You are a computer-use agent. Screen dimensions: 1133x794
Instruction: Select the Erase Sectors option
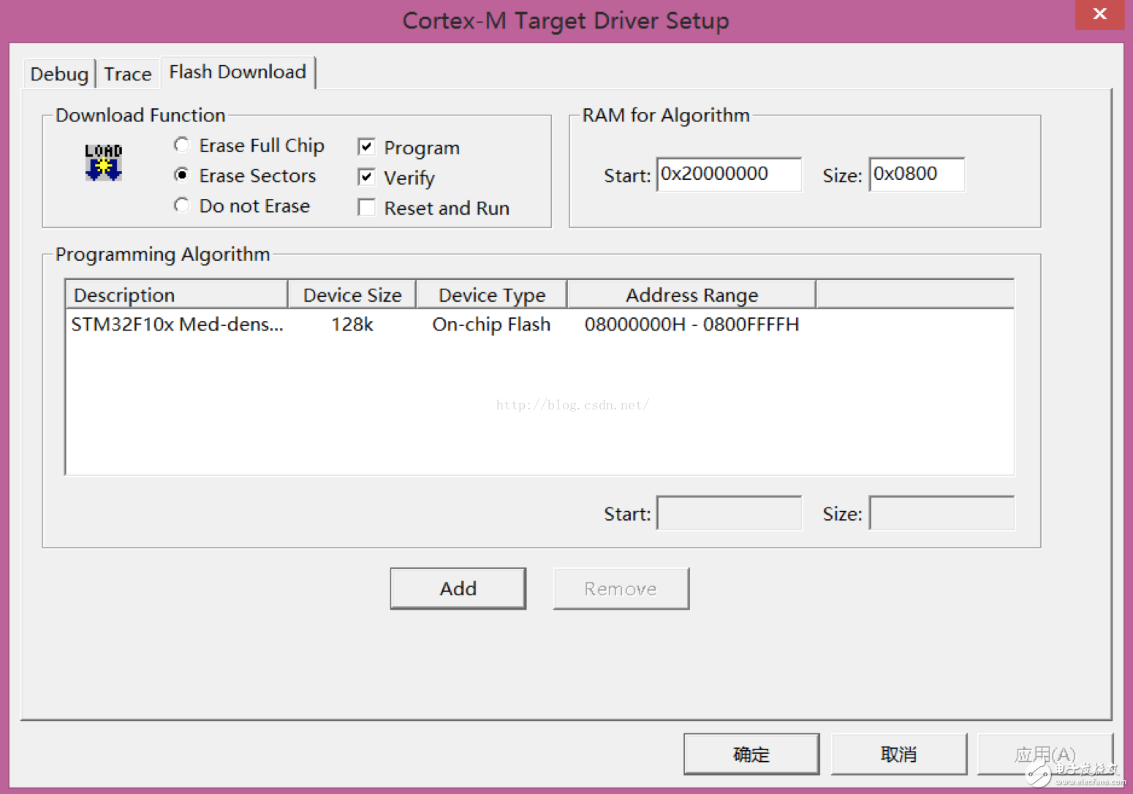181,175
